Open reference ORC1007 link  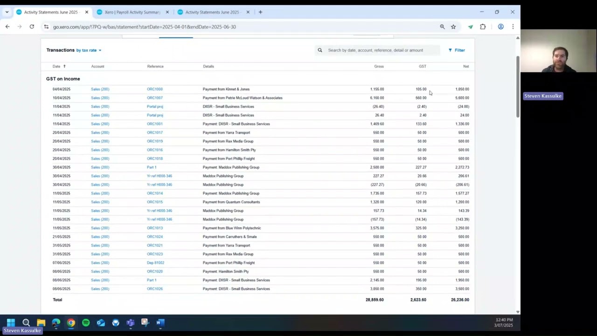155,98
